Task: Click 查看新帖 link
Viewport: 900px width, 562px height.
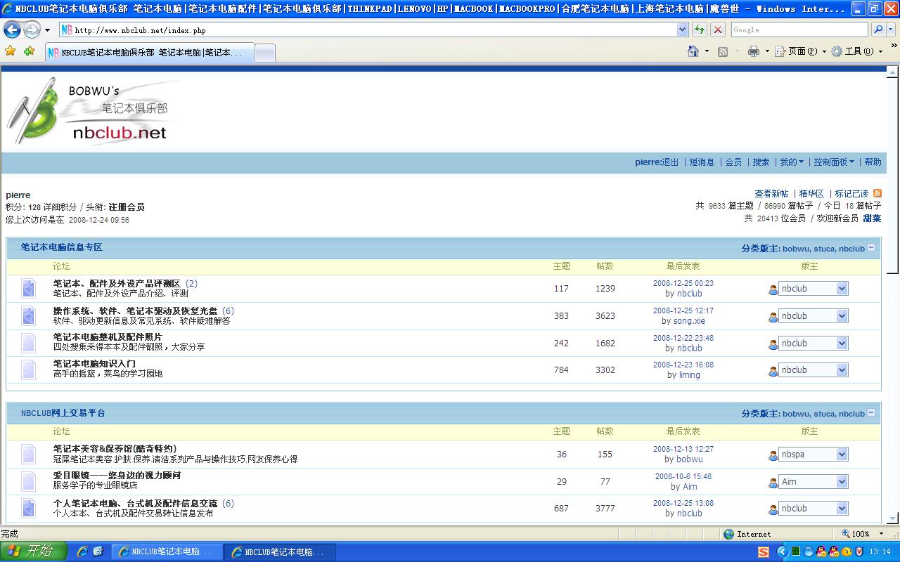Action: click(771, 194)
